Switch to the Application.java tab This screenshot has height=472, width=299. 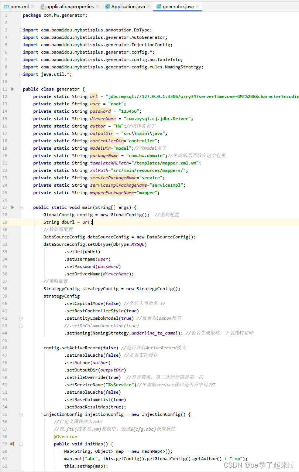128,6
